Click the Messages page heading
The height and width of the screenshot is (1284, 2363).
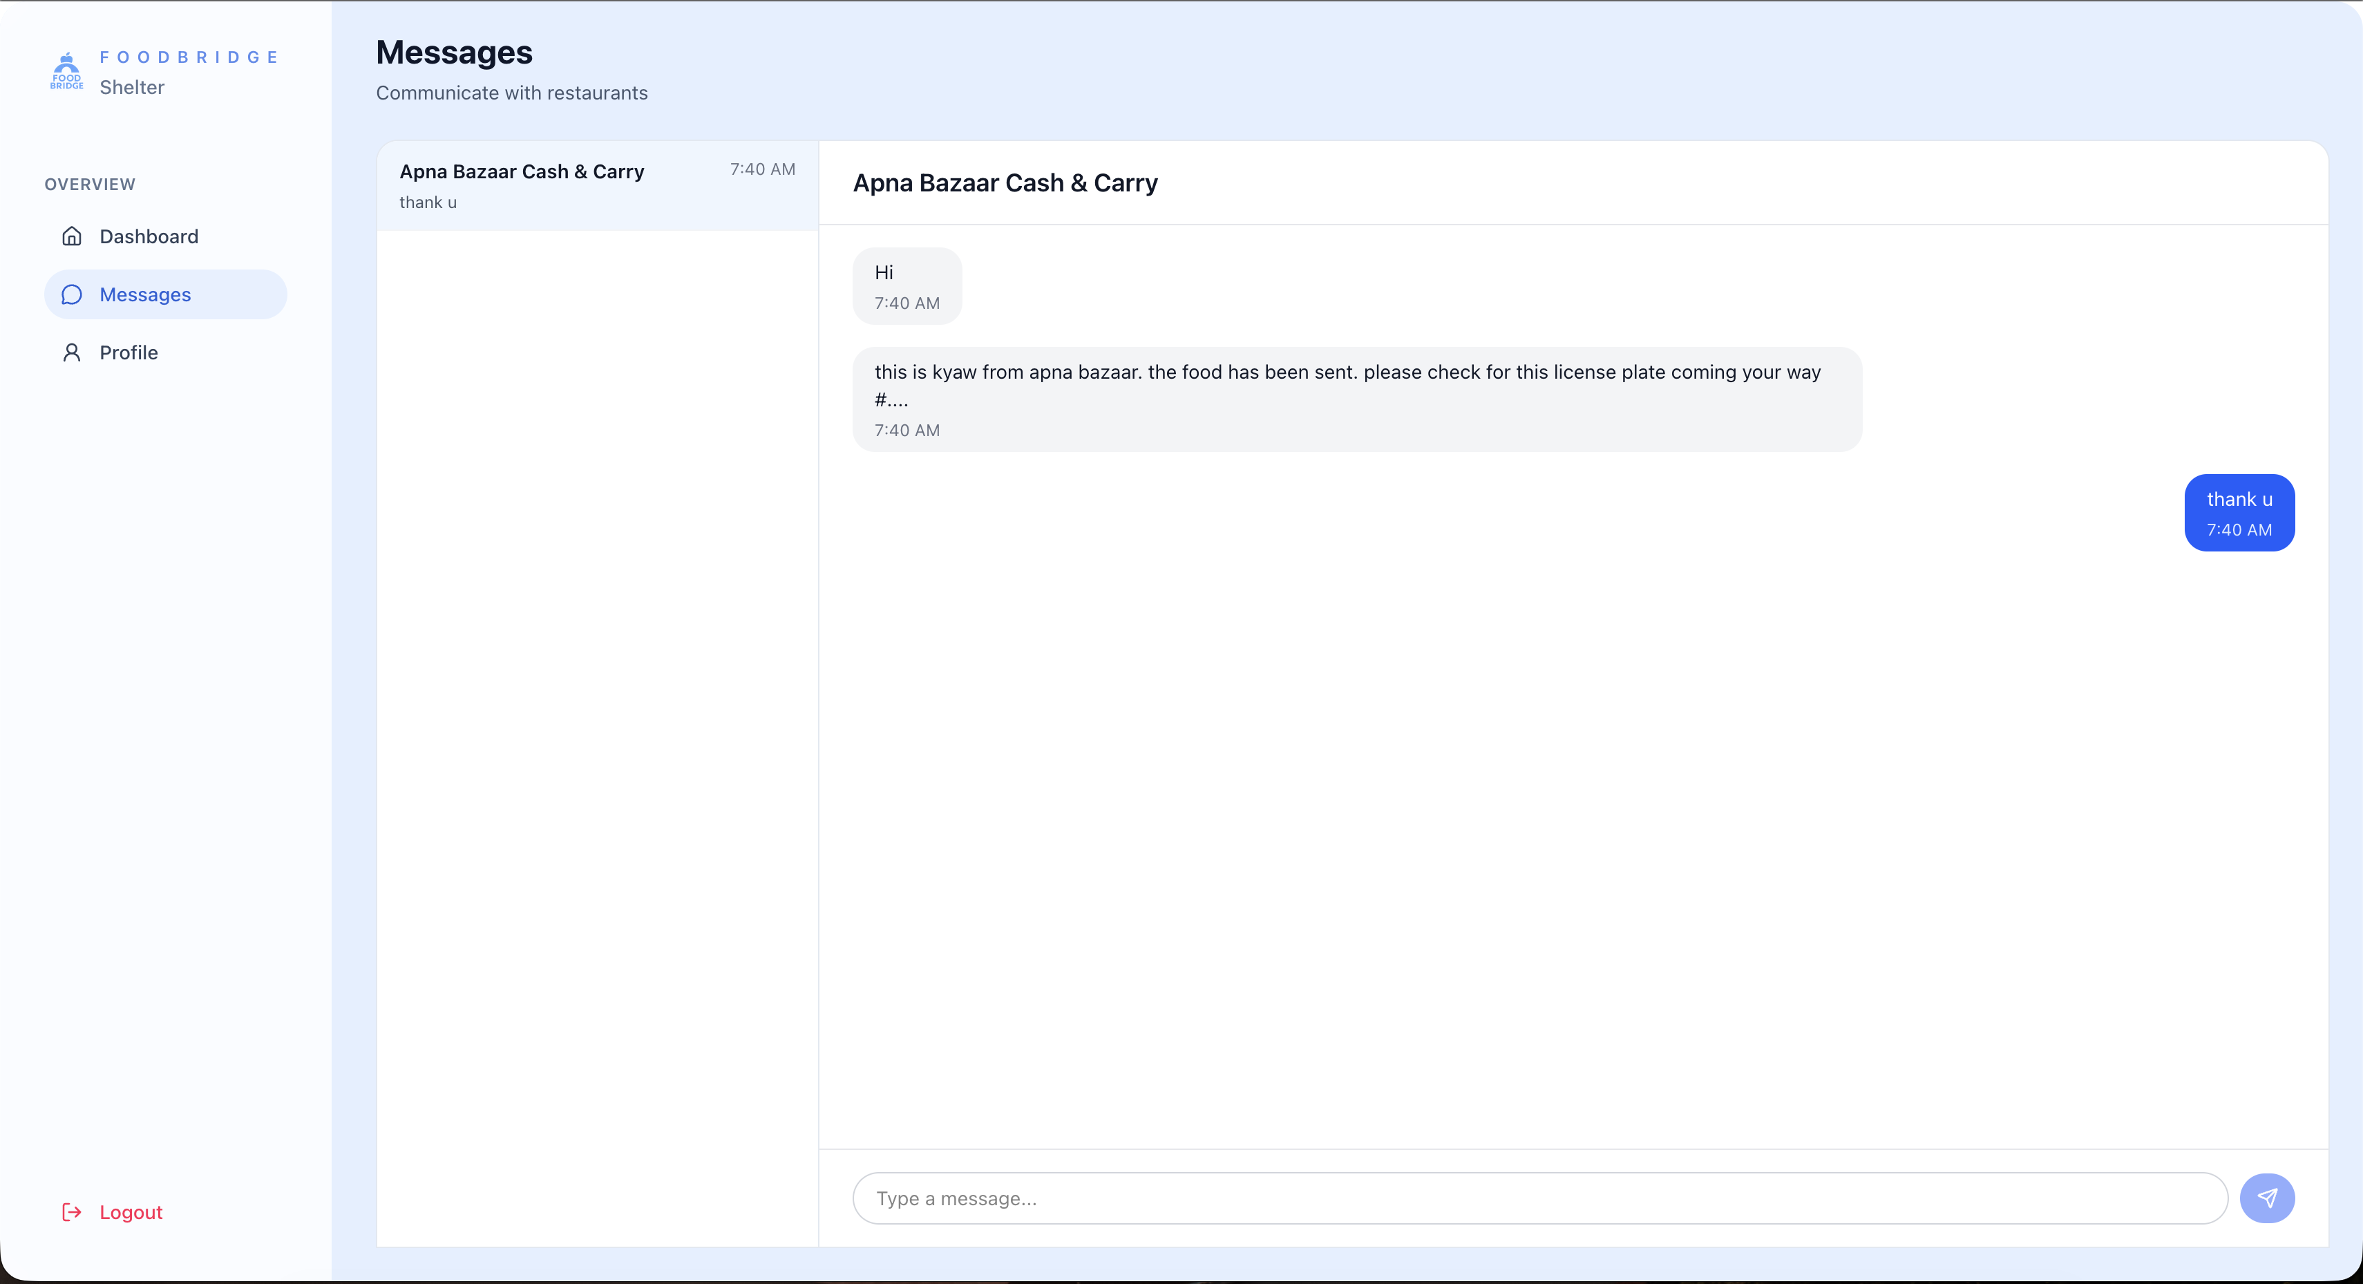(x=454, y=53)
